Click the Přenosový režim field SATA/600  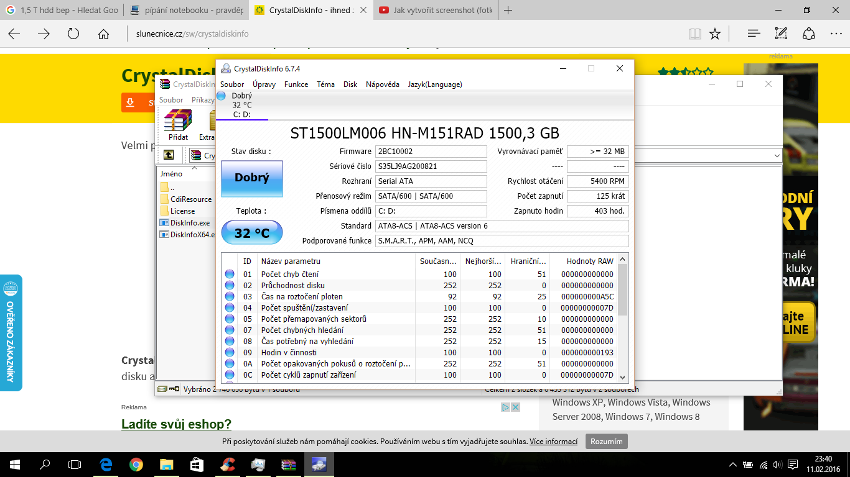tap(431, 196)
